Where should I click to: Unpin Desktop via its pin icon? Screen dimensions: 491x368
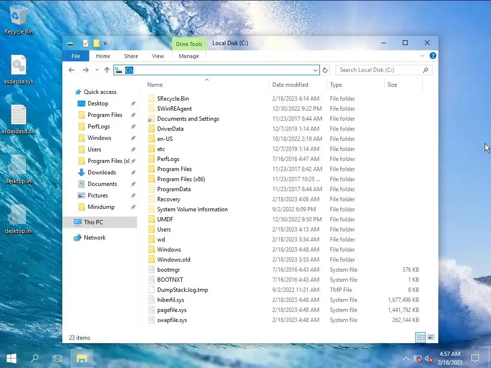click(133, 103)
